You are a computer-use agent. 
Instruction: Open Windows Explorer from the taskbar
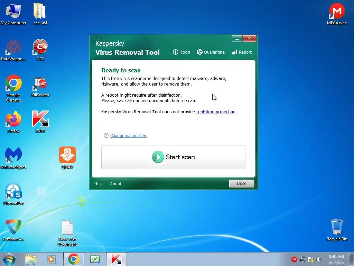(31, 259)
